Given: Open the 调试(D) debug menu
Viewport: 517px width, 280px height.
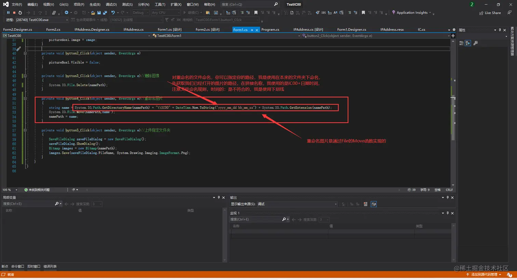Looking at the screenshot, I should pos(111,4).
